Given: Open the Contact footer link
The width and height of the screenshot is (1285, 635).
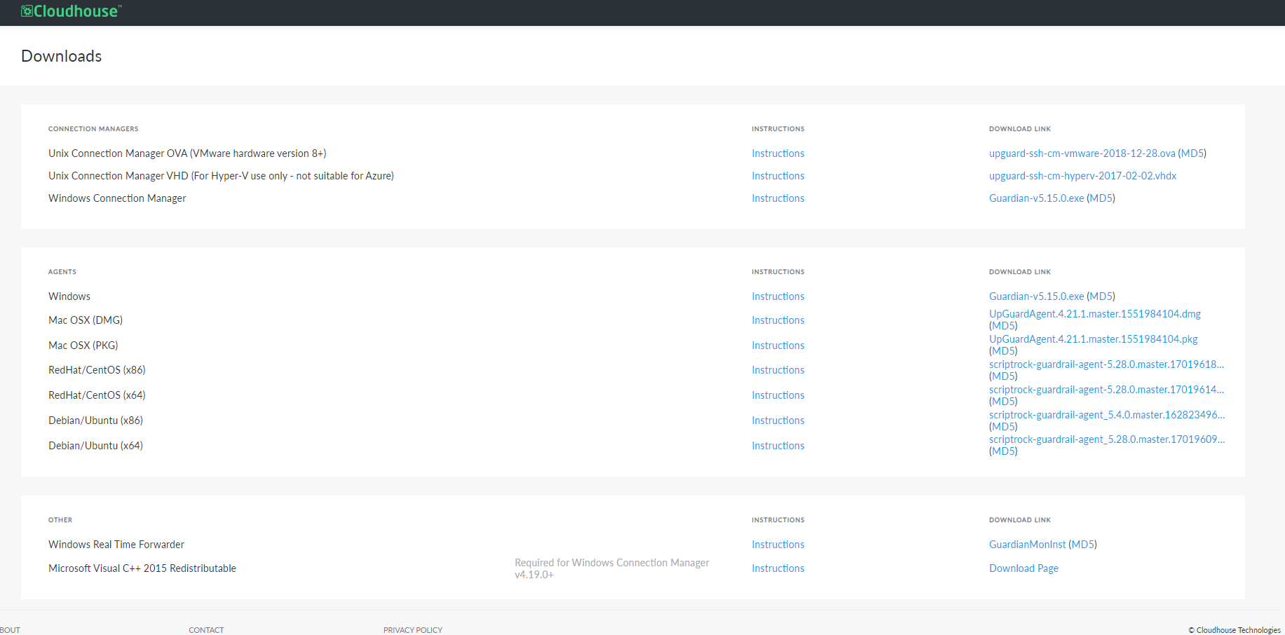Looking at the screenshot, I should [206, 630].
